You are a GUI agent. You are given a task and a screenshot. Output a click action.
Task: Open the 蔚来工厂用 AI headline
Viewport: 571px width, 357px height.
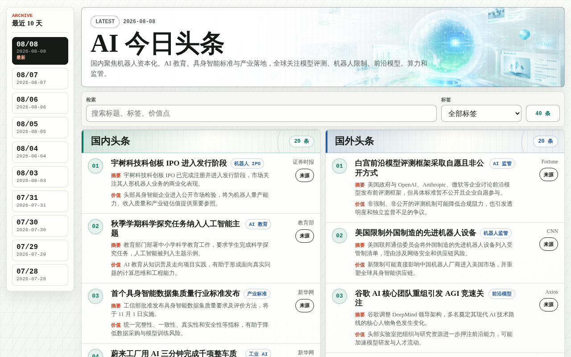point(174,354)
